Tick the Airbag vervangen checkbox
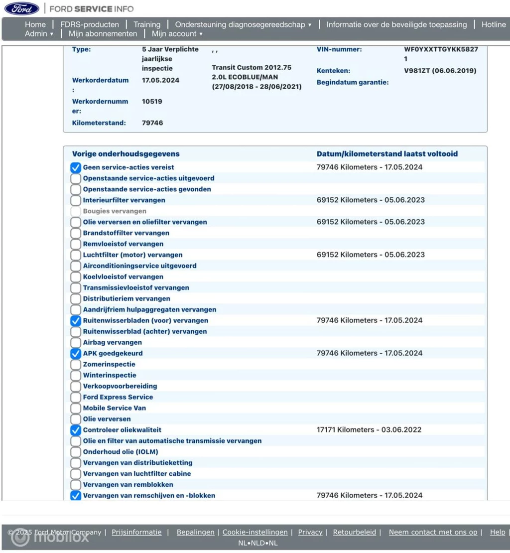This screenshot has width=510, height=553. point(75,342)
